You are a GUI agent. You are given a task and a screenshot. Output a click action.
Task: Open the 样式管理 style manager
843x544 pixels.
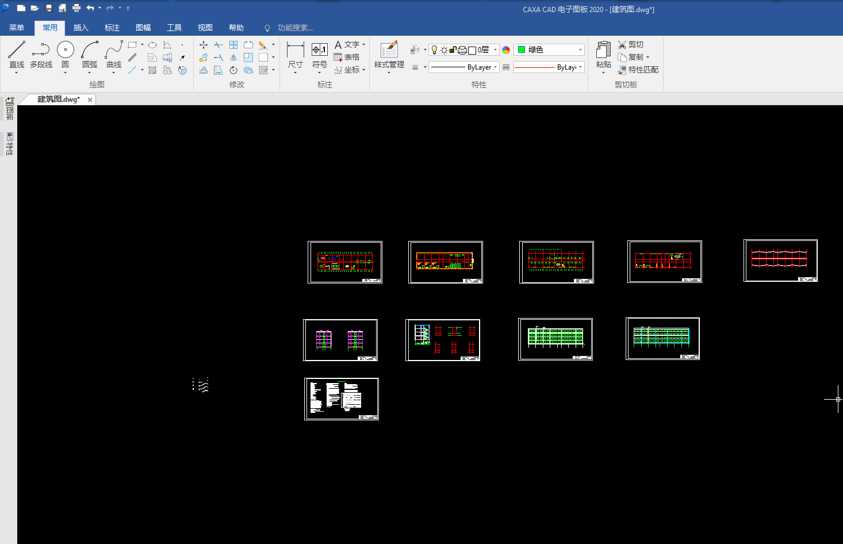click(389, 56)
